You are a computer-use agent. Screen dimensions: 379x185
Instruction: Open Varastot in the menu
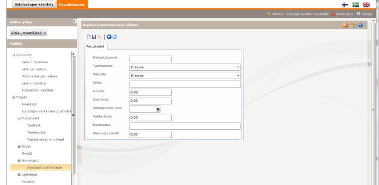click(x=28, y=182)
